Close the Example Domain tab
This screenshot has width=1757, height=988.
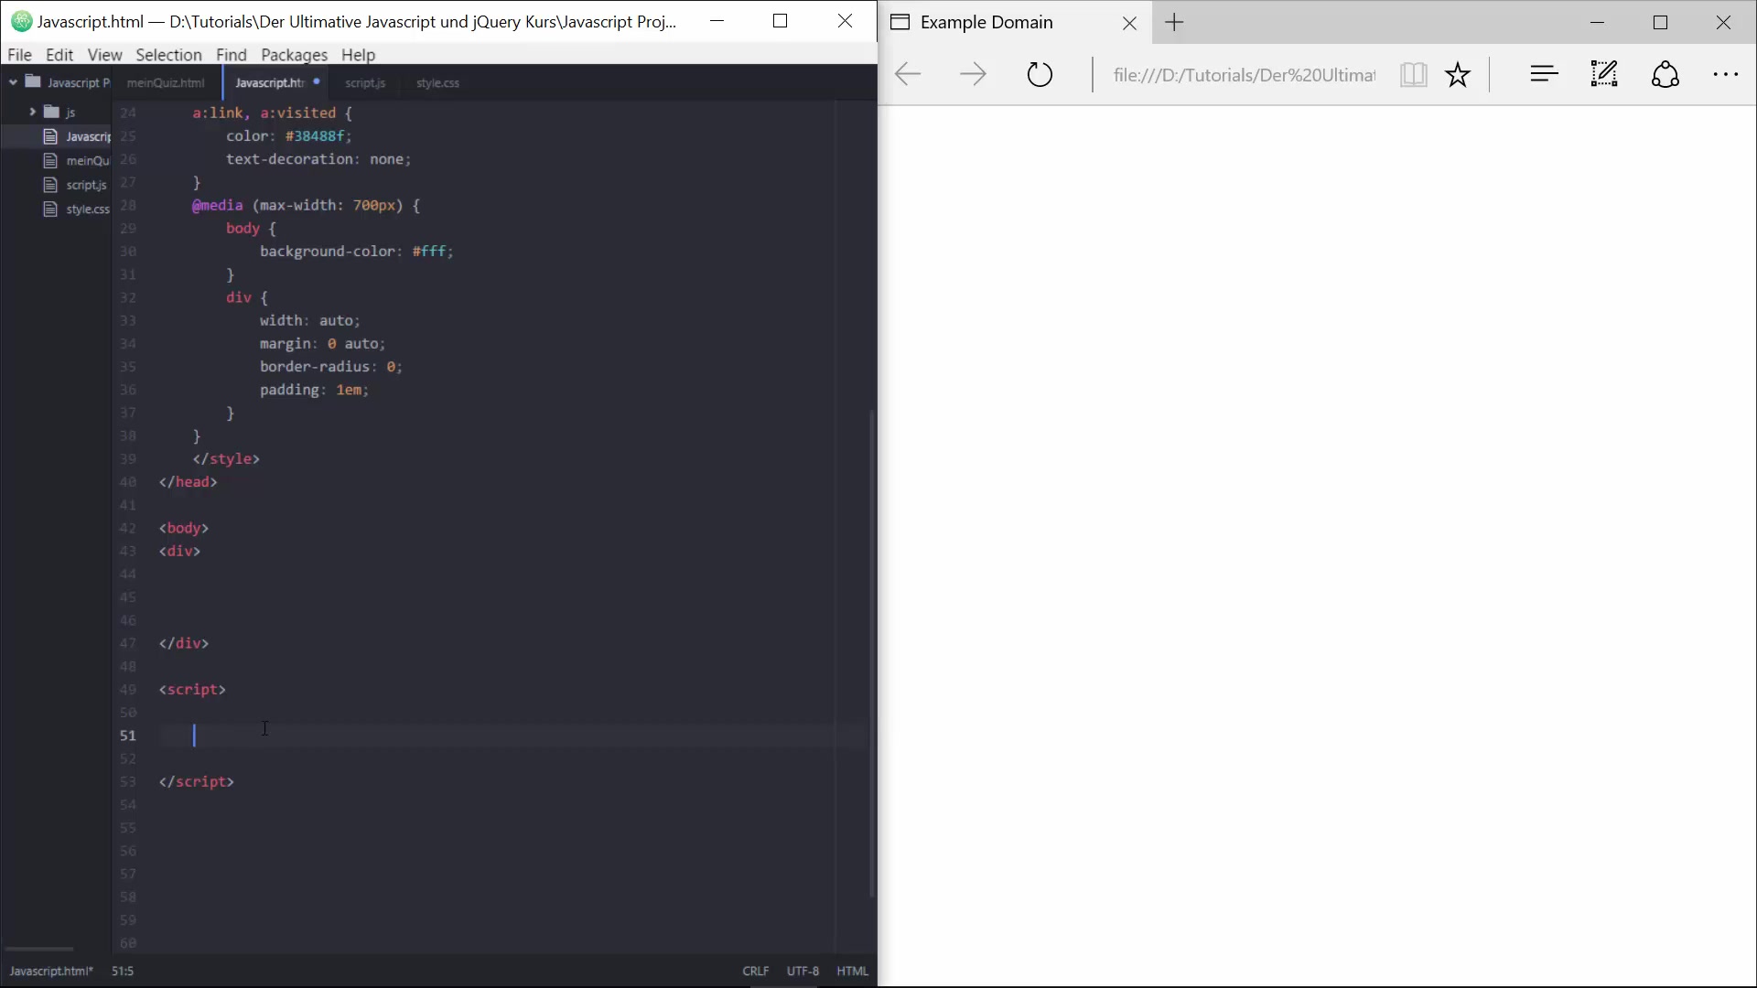1129,24
